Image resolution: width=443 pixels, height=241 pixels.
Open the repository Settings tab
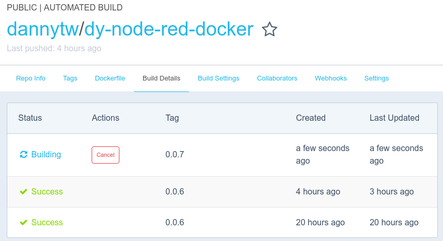pyautogui.click(x=376, y=78)
